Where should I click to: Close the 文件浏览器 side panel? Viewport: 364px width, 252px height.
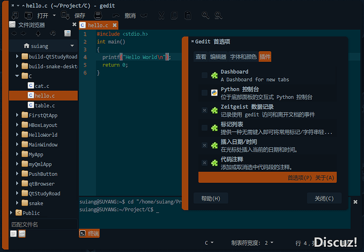(x=74, y=24)
